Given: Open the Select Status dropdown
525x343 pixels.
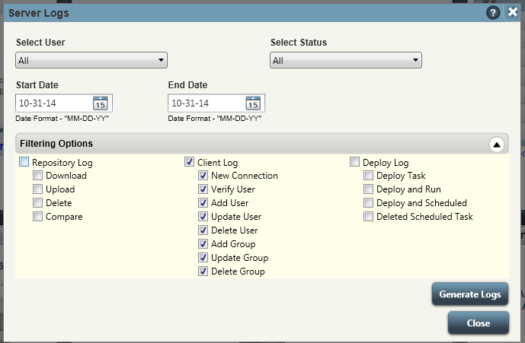Looking at the screenshot, I should pyautogui.click(x=346, y=60).
